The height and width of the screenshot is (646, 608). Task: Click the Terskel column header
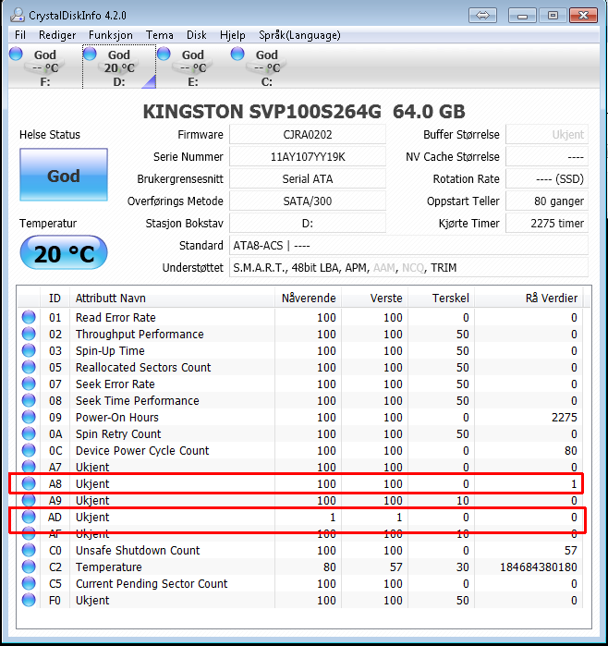(x=442, y=298)
